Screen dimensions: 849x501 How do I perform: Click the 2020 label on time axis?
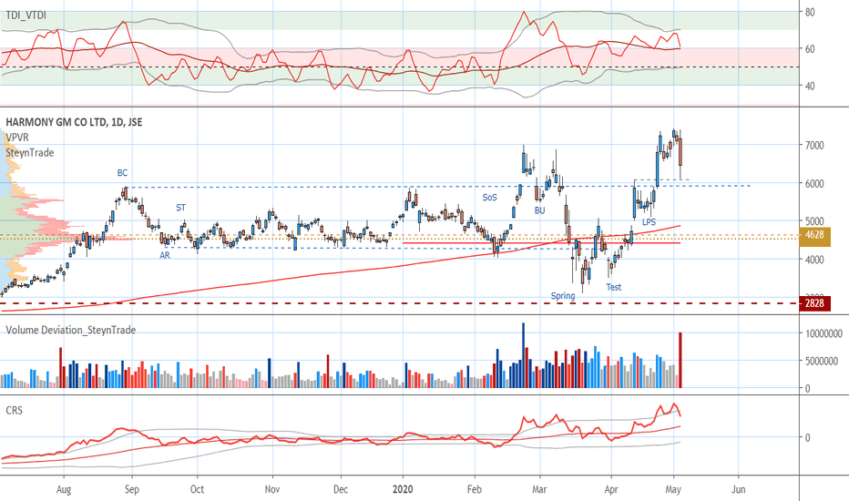[x=403, y=490]
